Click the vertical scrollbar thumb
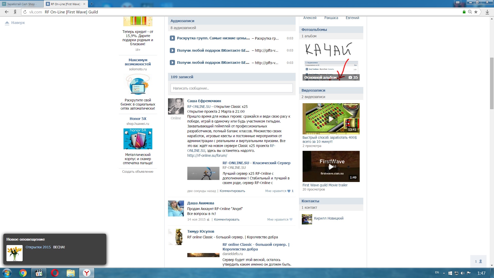The image size is (494, 278). (x=492, y=83)
